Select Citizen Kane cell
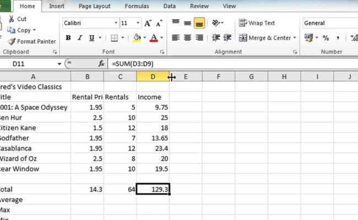 point(35,128)
